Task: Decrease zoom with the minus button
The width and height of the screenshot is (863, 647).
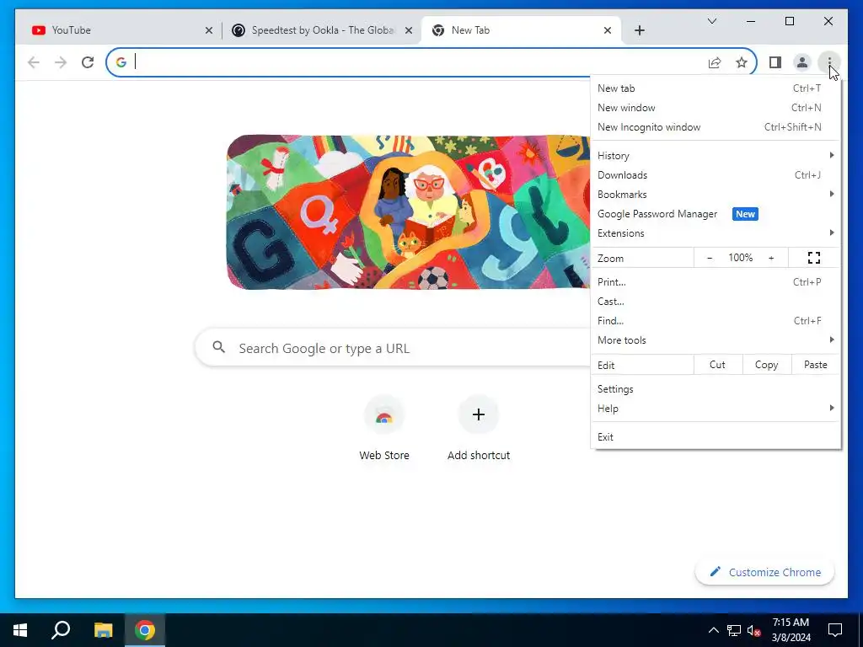Action: [x=710, y=258]
